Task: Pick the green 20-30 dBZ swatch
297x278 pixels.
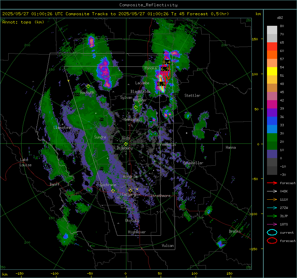Action: (x=272, y=138)
